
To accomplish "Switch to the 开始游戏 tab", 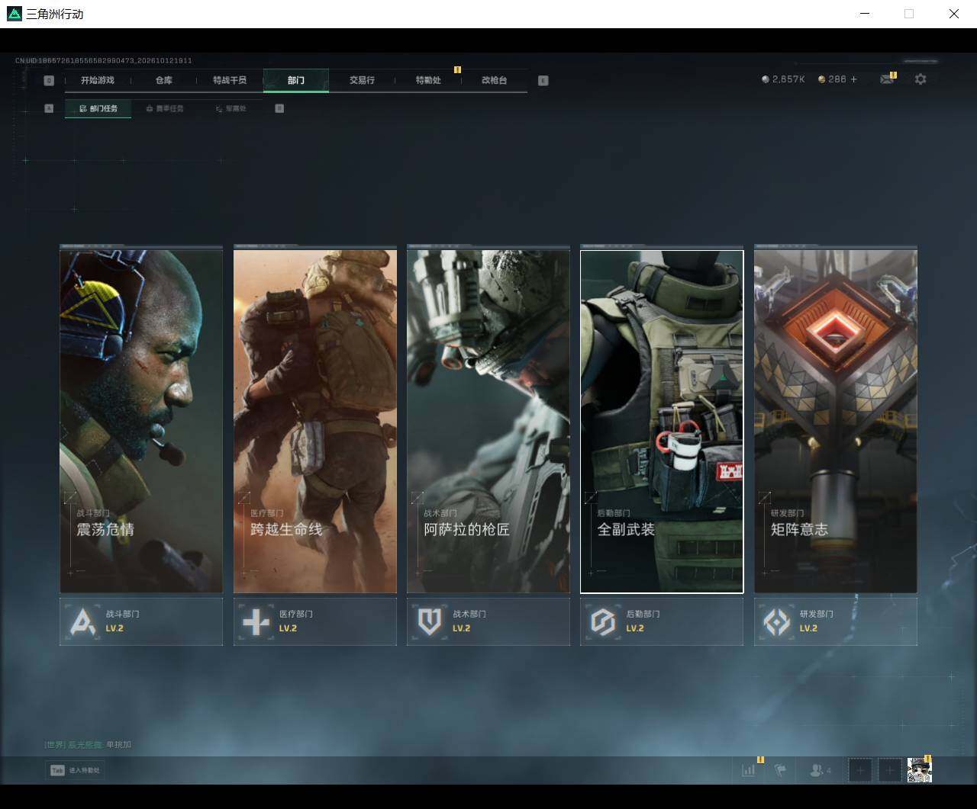I will tap(98, 80).
